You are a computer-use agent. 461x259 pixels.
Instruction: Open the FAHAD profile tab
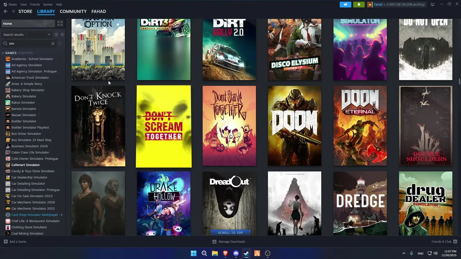pyautogui.click(x=99, y=12)
